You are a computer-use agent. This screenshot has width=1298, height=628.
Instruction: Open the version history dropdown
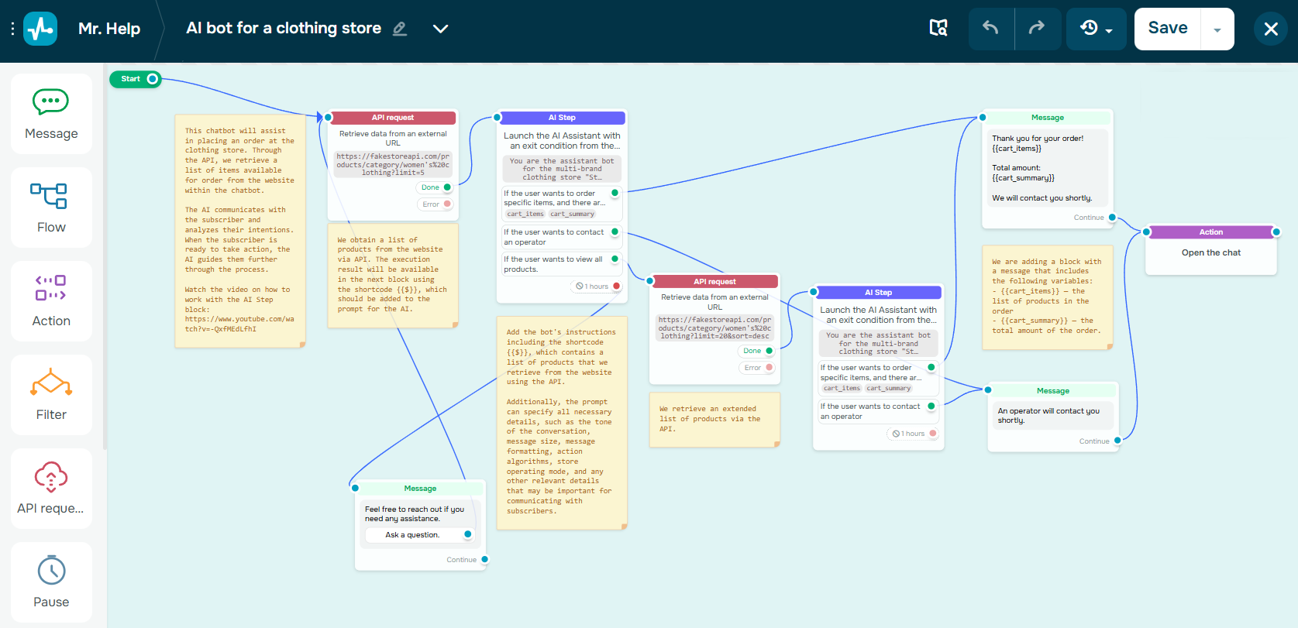pyautogui.click(x=1097, y=29)
